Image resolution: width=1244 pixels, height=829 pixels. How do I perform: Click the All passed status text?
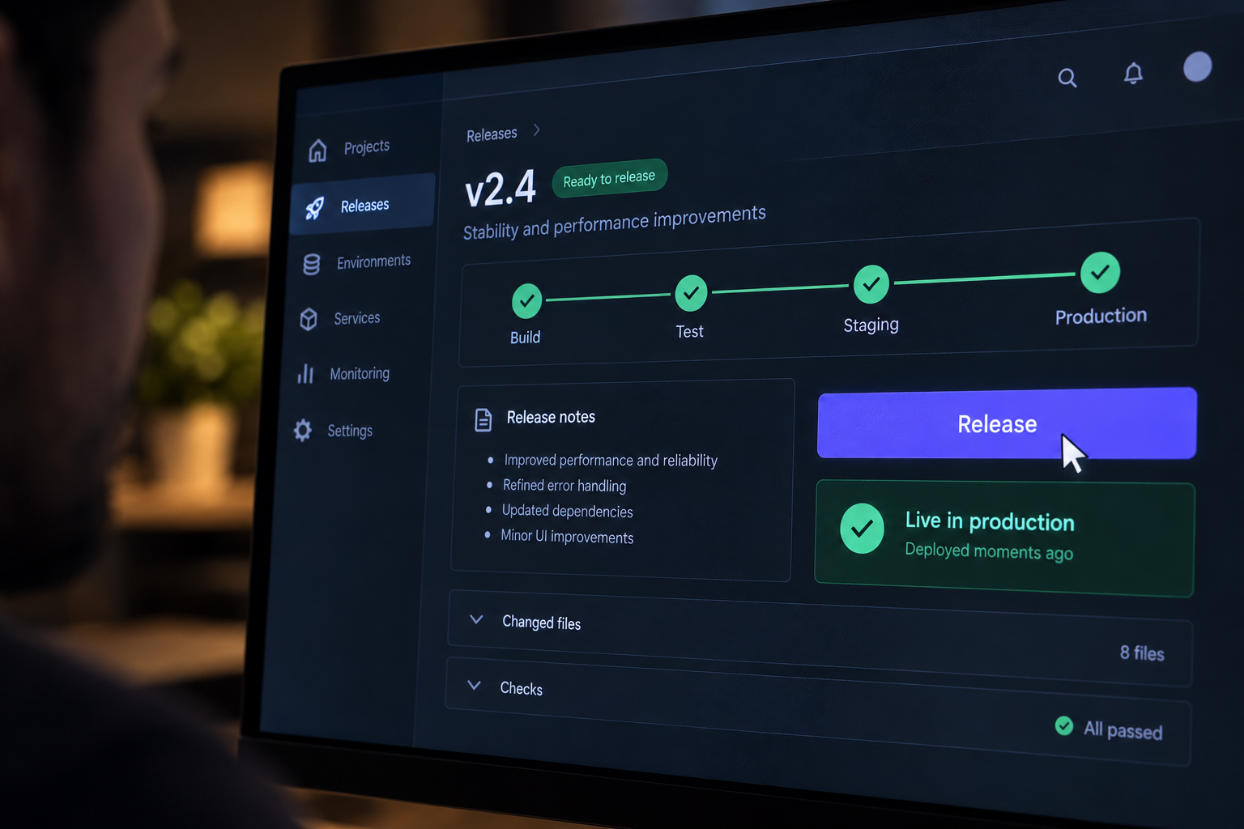(1123, 729)
